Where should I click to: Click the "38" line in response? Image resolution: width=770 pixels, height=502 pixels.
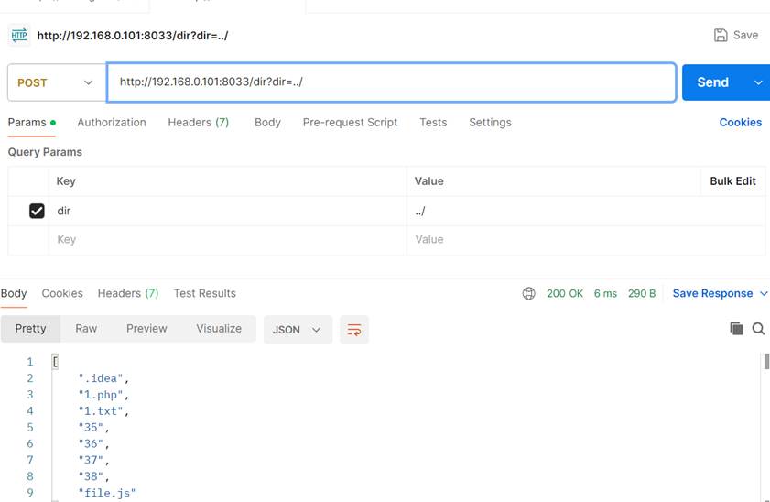pyautogui.click(x=93, y=476)
